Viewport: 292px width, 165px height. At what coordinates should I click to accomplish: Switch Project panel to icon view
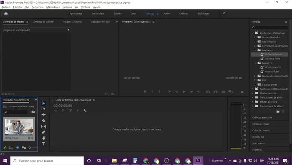[x=18, y=148]
